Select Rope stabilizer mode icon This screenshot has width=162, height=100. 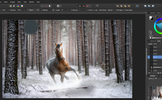(x=50, y=10)
